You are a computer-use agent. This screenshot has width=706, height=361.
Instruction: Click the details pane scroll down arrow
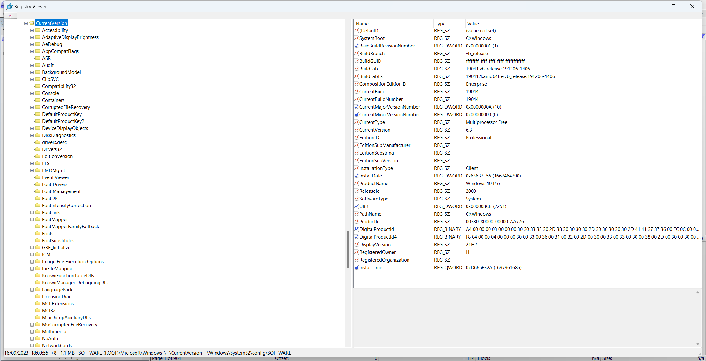[x=698, y=344]
